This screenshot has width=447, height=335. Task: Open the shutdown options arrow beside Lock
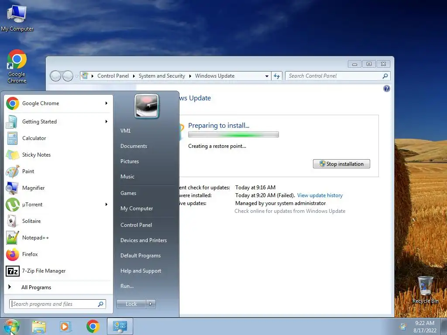(x=151, y=304)
